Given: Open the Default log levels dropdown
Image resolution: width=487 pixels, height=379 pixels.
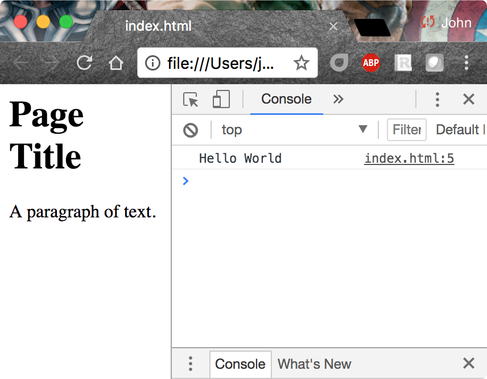Looking at the screenshot, I should (x=460, y=130).
